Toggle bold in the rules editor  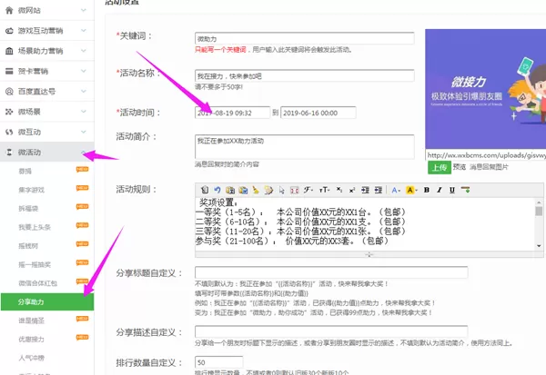(x=427, y=190)
